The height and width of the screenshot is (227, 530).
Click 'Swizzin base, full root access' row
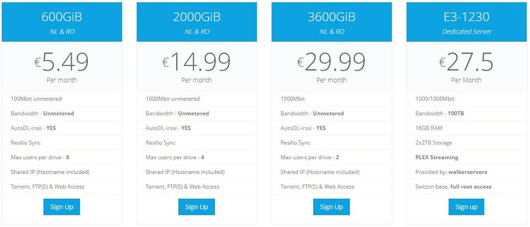466,186
